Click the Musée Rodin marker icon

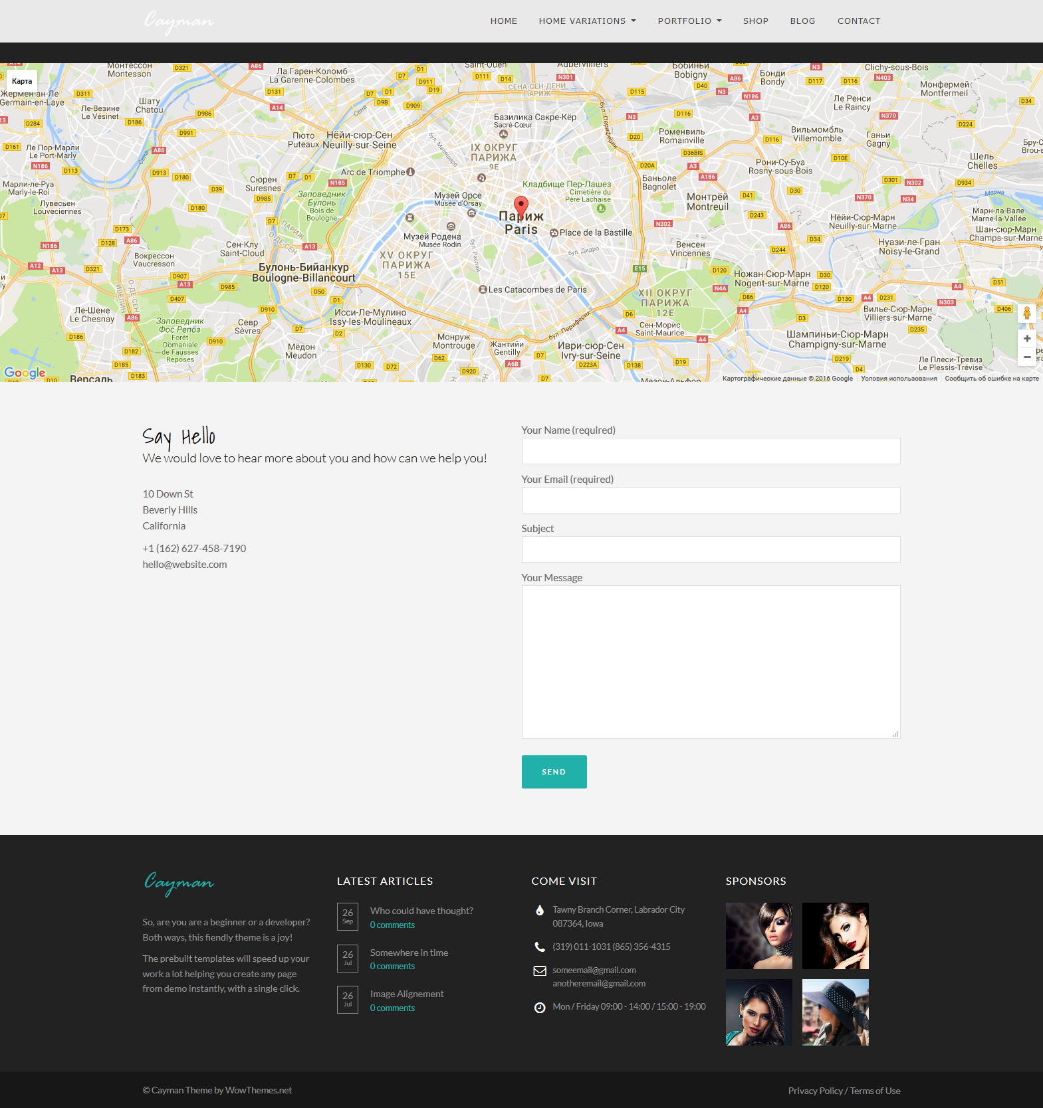pyautogui.click(x=451, y=227)
